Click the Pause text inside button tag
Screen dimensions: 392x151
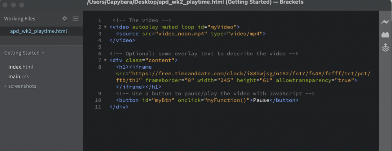[x=261, y=100]
